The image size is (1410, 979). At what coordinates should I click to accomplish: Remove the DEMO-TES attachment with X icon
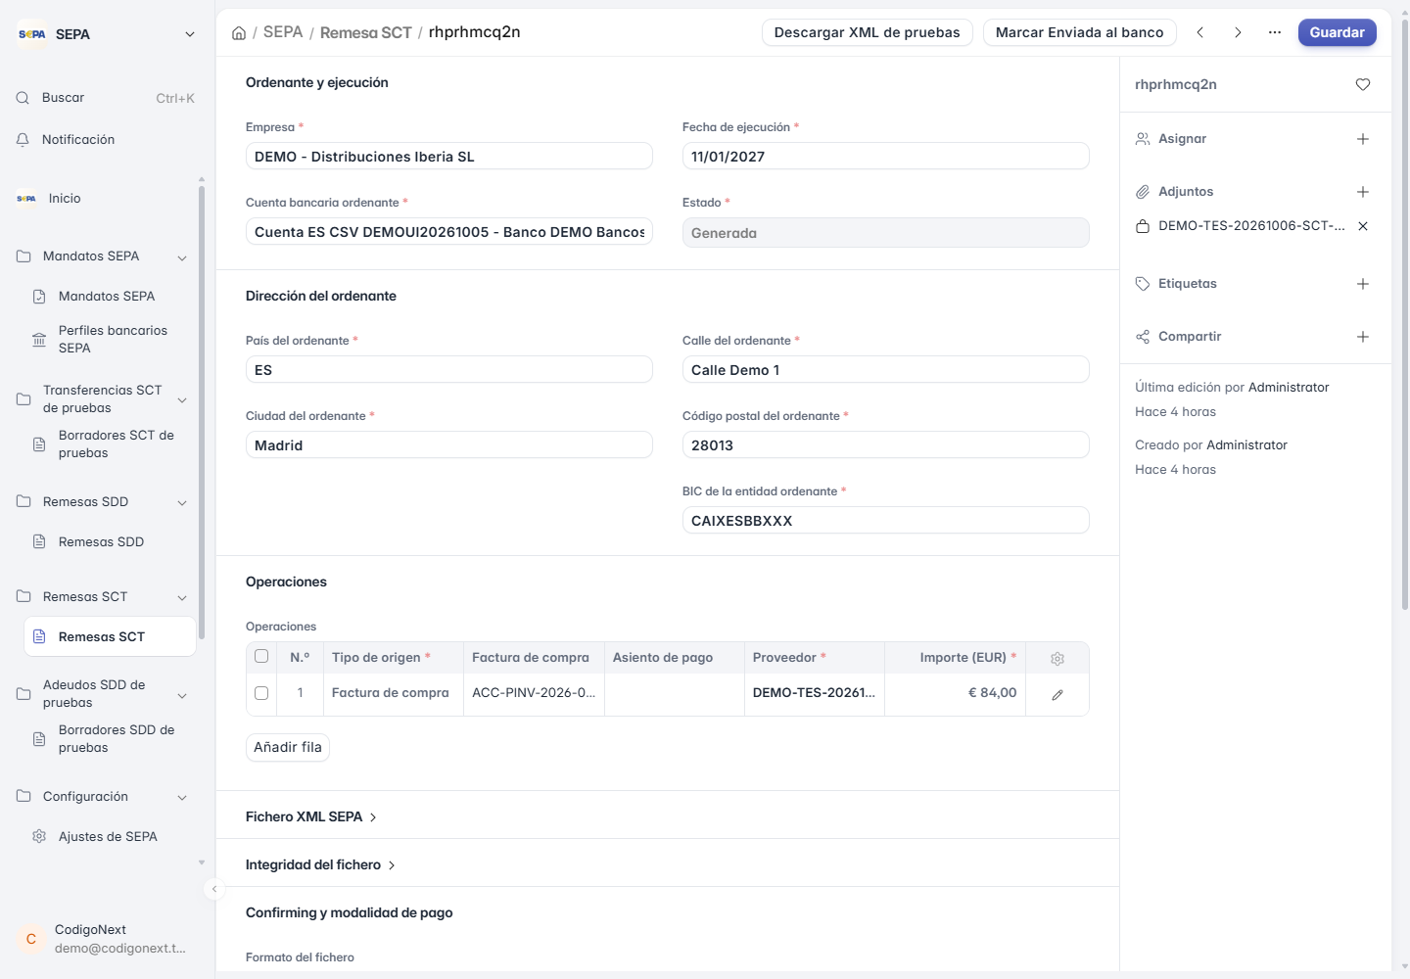(1363, 226)
